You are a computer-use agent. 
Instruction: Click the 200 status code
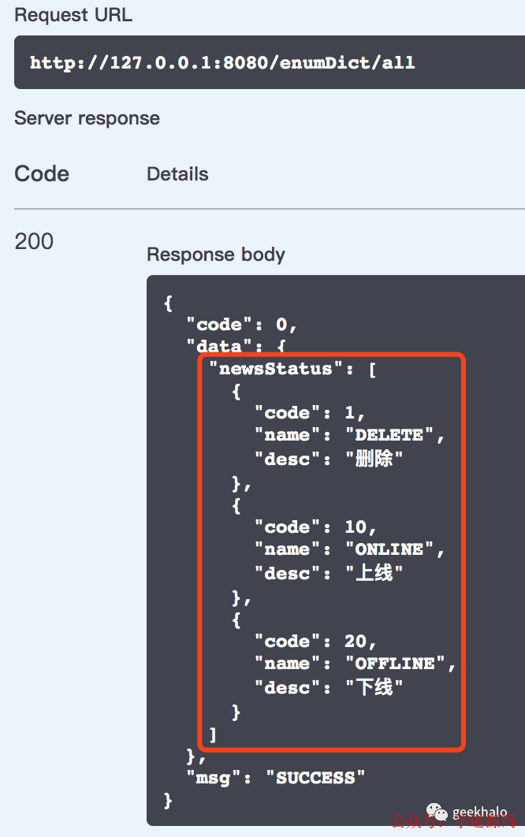pos(34,241)
